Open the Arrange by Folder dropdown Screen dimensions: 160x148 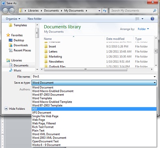[143, 29]
